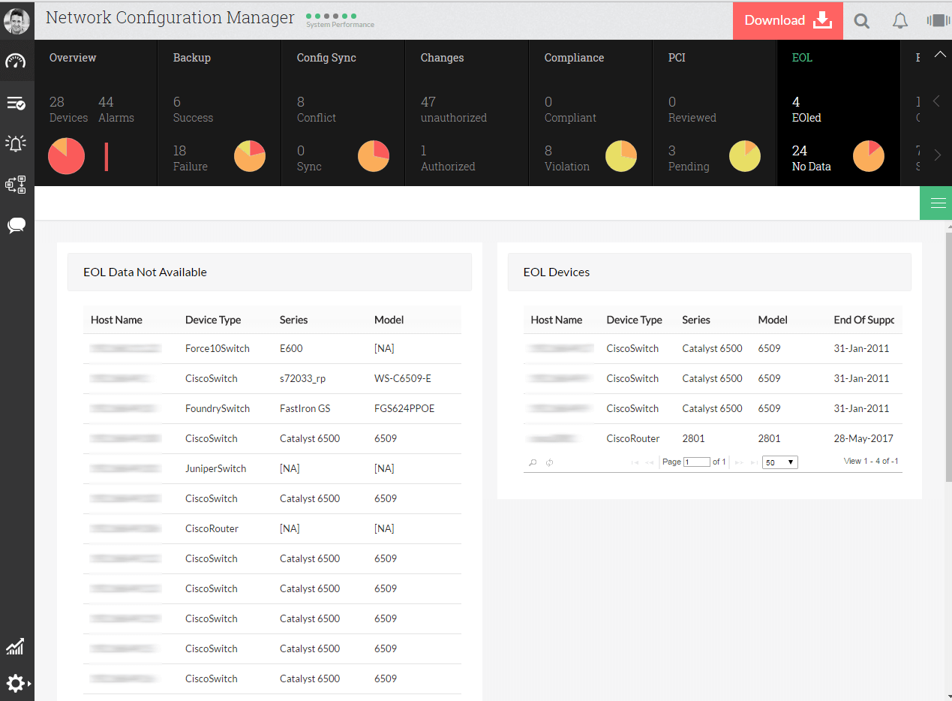Search within the EOL Devices grid
This screenshot has height=701, width=952.
pyautogui.click(x=533, y=462)
